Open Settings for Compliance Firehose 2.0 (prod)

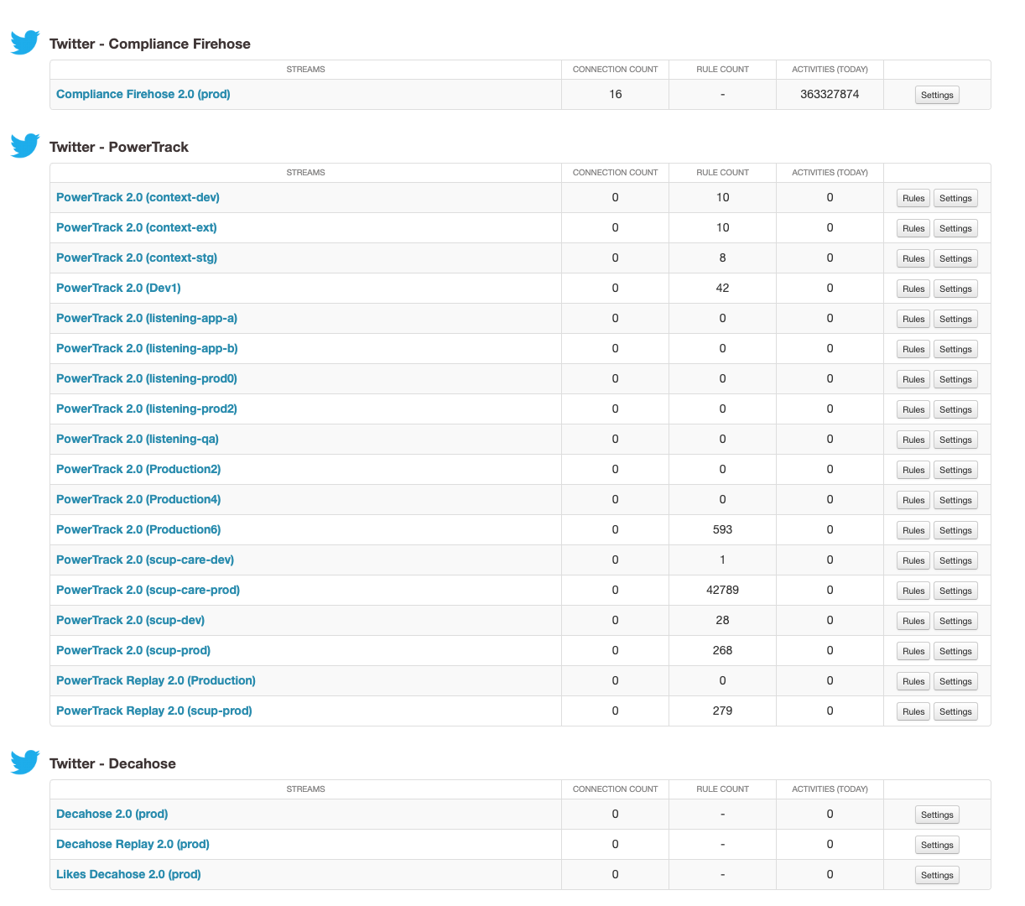pos(937,95)
